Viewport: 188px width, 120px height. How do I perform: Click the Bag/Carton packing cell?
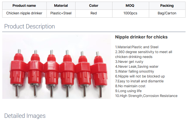pos(167,13)
